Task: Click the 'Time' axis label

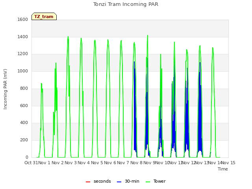Action: [223, 169]
